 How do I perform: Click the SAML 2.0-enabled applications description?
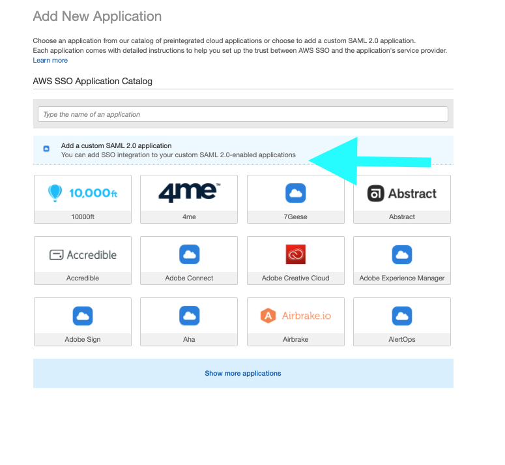pyautogui.click(x=178, y=155)
